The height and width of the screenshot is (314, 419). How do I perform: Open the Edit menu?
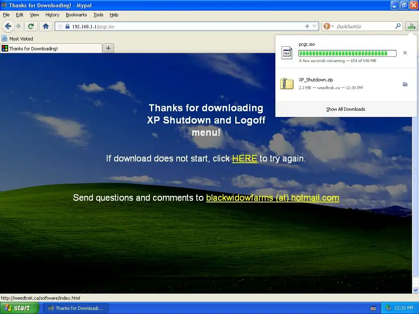click(x=20, y=15)
